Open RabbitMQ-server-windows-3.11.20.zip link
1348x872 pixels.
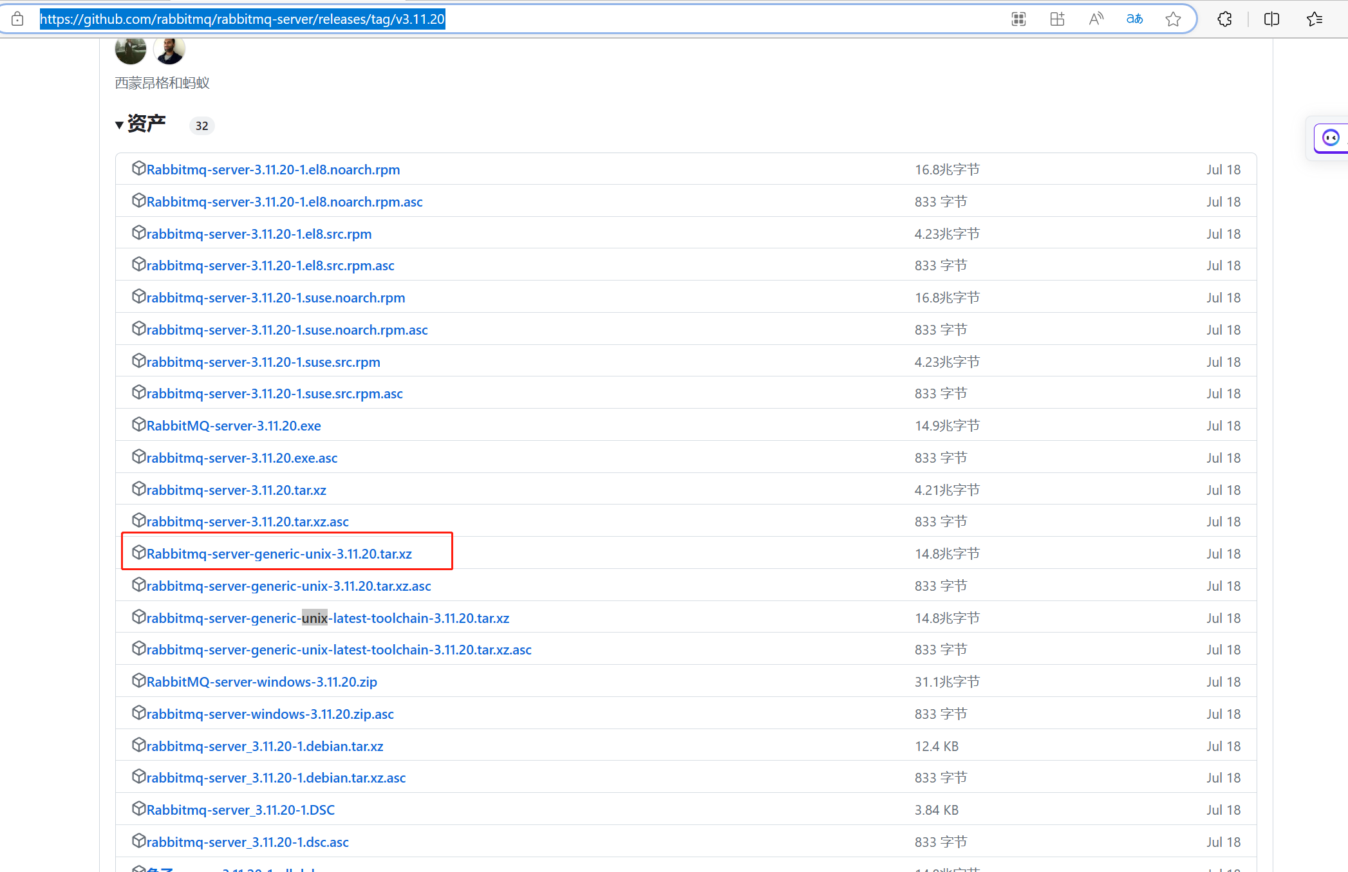[261, 682]
